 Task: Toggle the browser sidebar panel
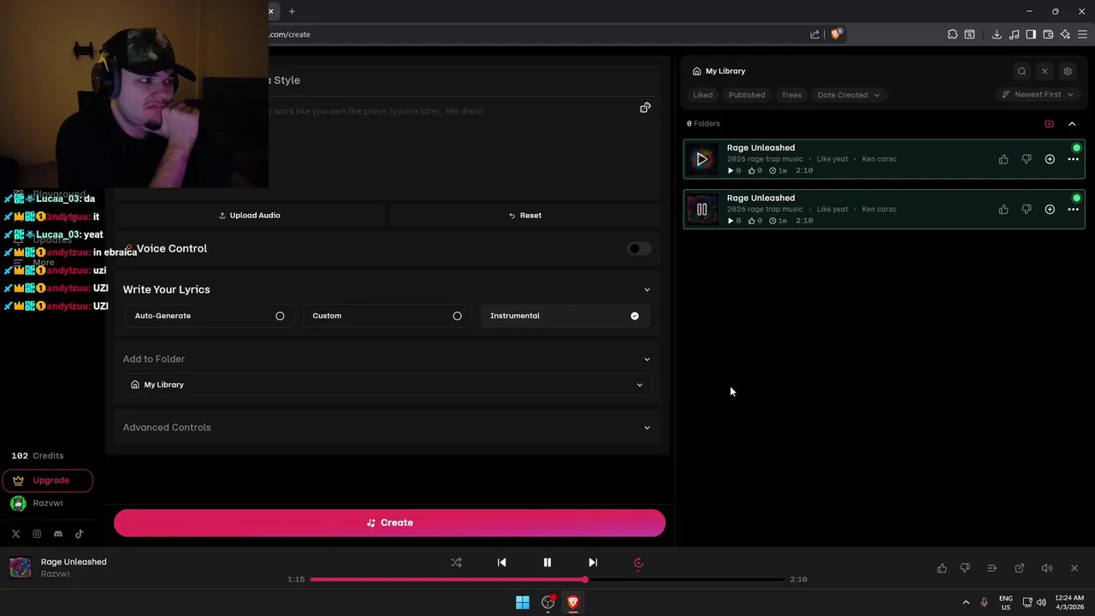pos(1031,34)
